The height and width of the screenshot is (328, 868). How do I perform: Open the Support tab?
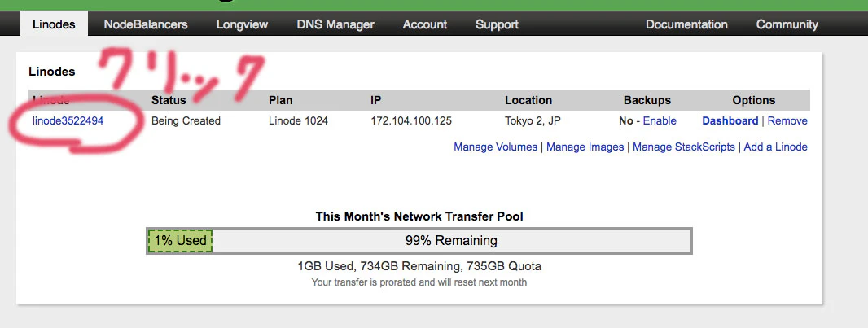coord(497,24)
